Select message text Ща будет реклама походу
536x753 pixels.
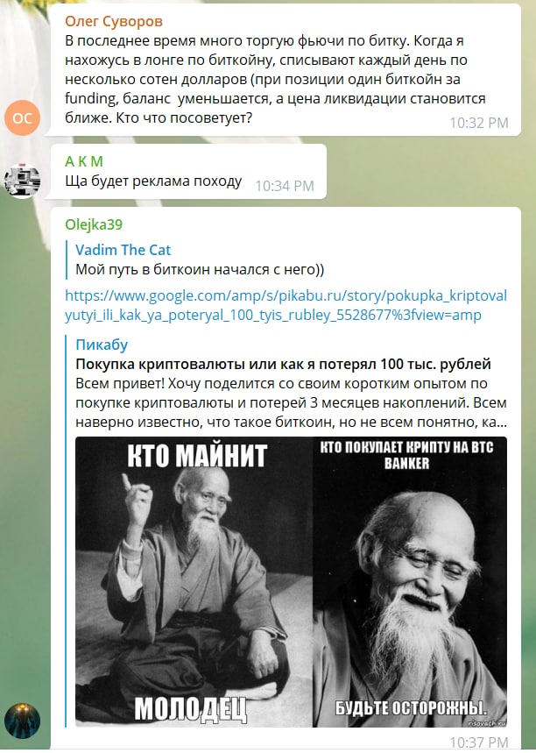click(x=153, y=181)
